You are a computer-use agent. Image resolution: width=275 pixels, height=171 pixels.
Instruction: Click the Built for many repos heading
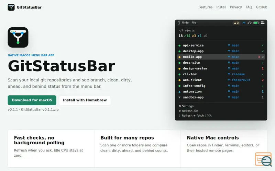point(127,138)
